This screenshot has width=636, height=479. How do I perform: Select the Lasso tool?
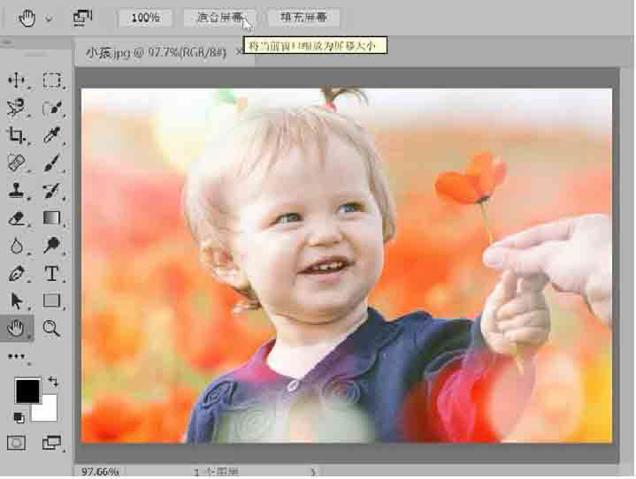pyautogui.click(x=16, y=108)
